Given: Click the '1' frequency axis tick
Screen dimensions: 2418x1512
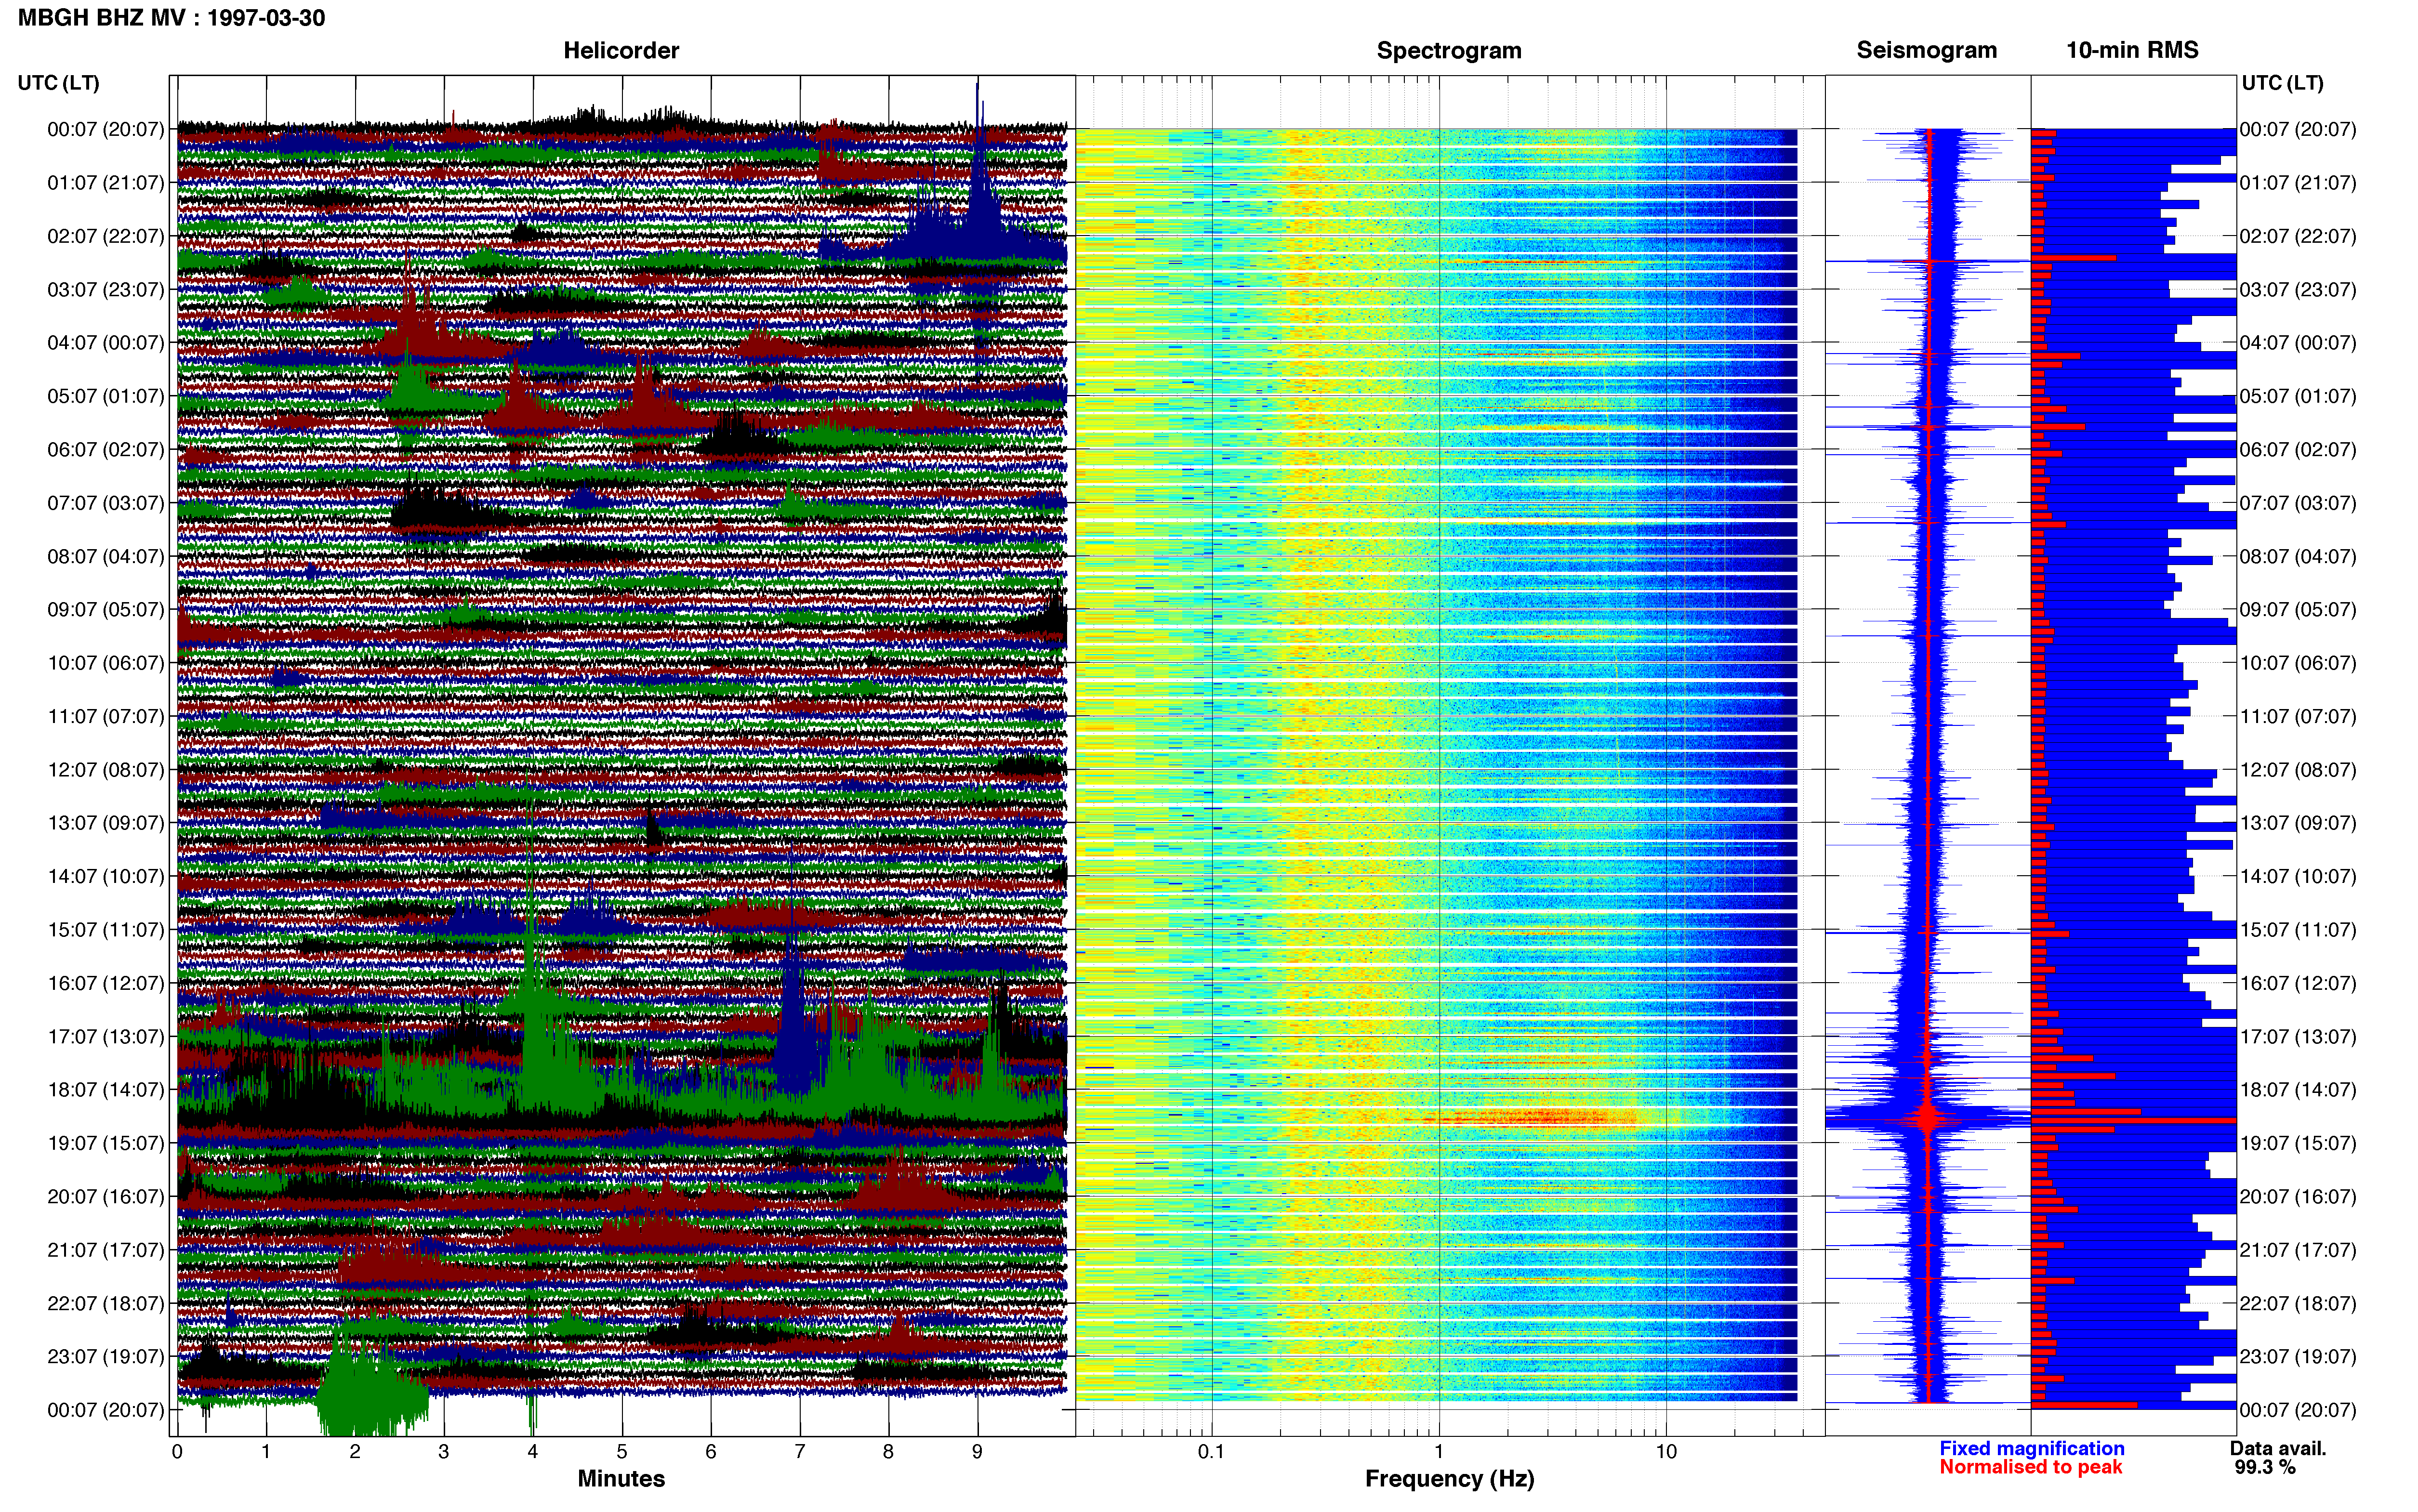Looking at the screenshot, I should pos(1439,1452).
